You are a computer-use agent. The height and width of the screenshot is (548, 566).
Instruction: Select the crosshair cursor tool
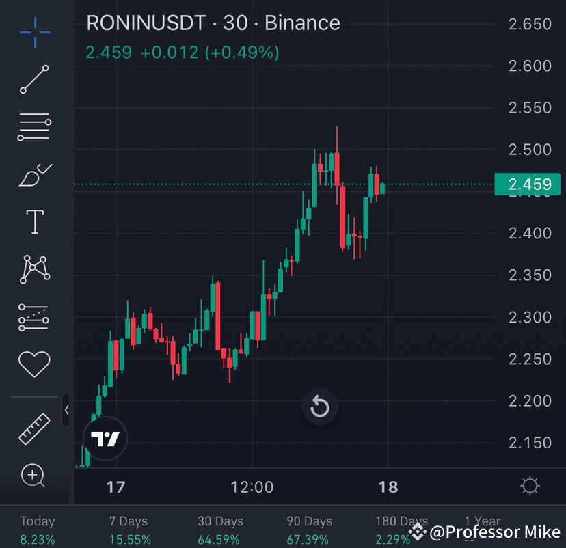[34, 32]
